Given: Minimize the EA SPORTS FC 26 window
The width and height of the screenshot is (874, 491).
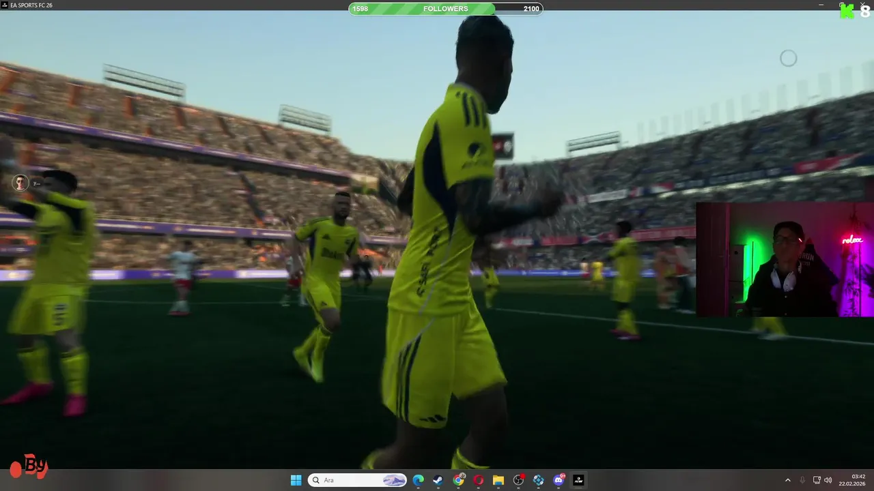Looking at the screenshot, I should point(821,5).
